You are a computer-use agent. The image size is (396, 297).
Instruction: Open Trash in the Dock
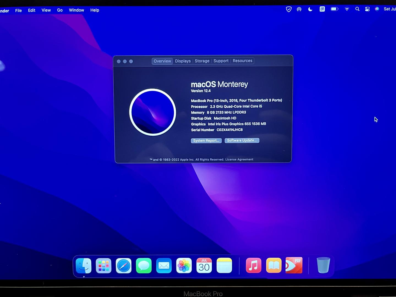pyautogui.click(x=323, y=265)
